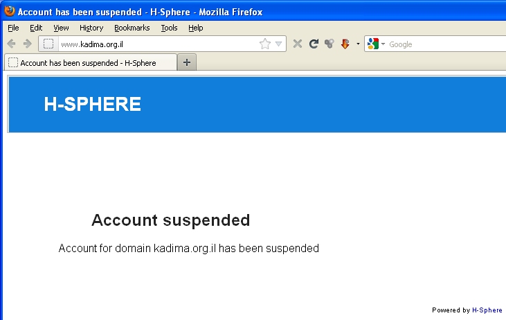Expand the address bar history dropdown arrow

pyautogui.click(x=278, y=44)
